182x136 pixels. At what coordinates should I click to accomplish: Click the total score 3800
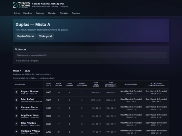click(x=49, y=100)
